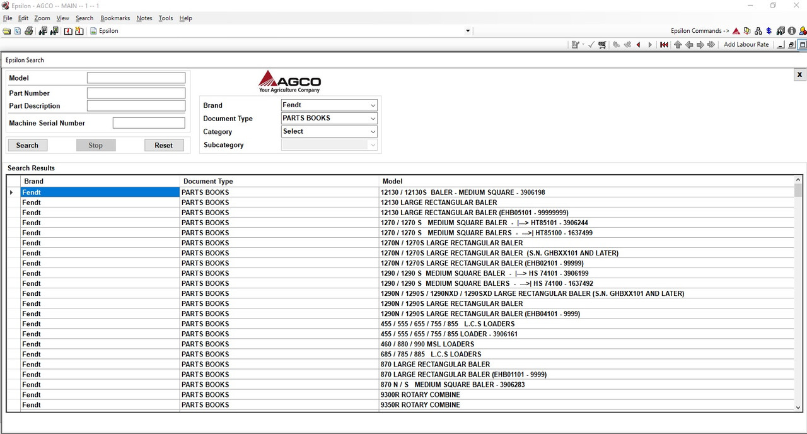807x434 pixels.
Task: Click the Search button
Action: pos(27,145)
